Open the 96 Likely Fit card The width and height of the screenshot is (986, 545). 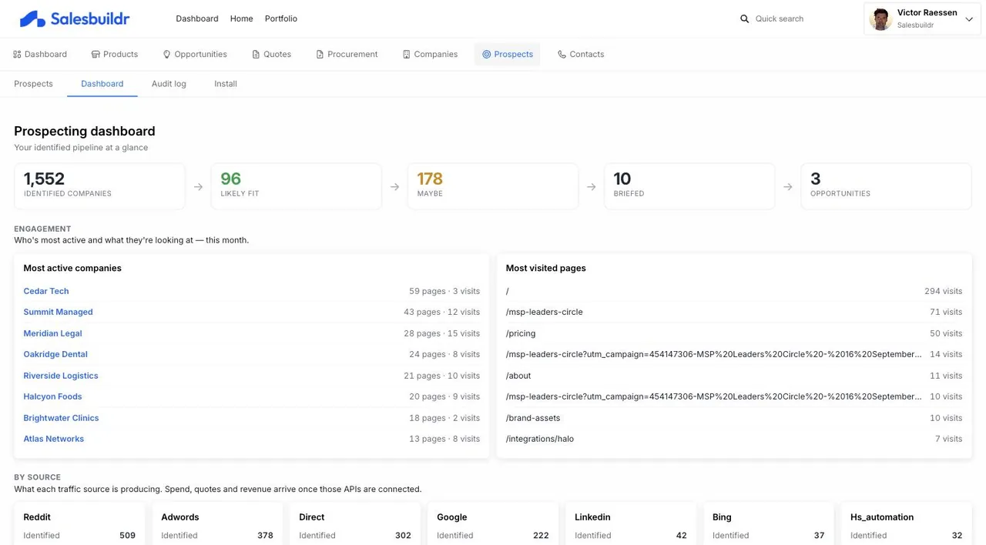297,186
